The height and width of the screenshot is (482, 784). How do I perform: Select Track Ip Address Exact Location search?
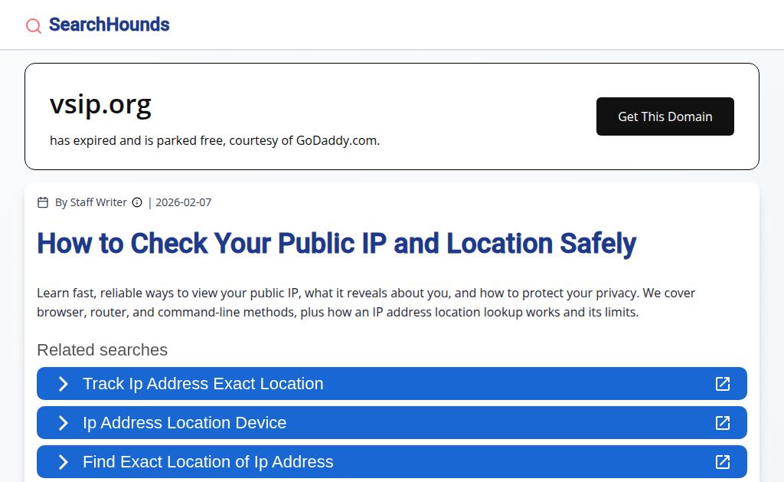tap(203, 383)
